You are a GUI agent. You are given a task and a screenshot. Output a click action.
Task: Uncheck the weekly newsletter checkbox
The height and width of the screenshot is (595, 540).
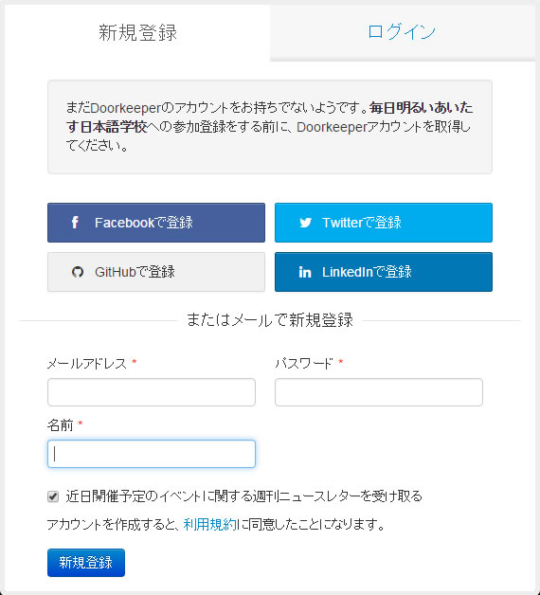53,496
